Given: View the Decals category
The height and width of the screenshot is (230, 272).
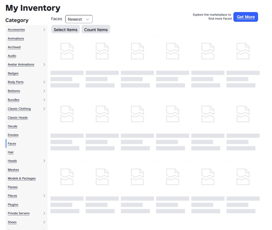Looking at the screenshot, I should tap(13, 126).
